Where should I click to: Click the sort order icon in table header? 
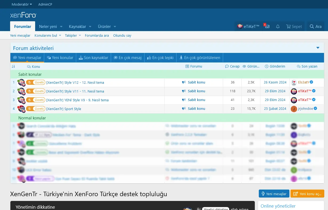pyautogui.click(x=13, y=66)
